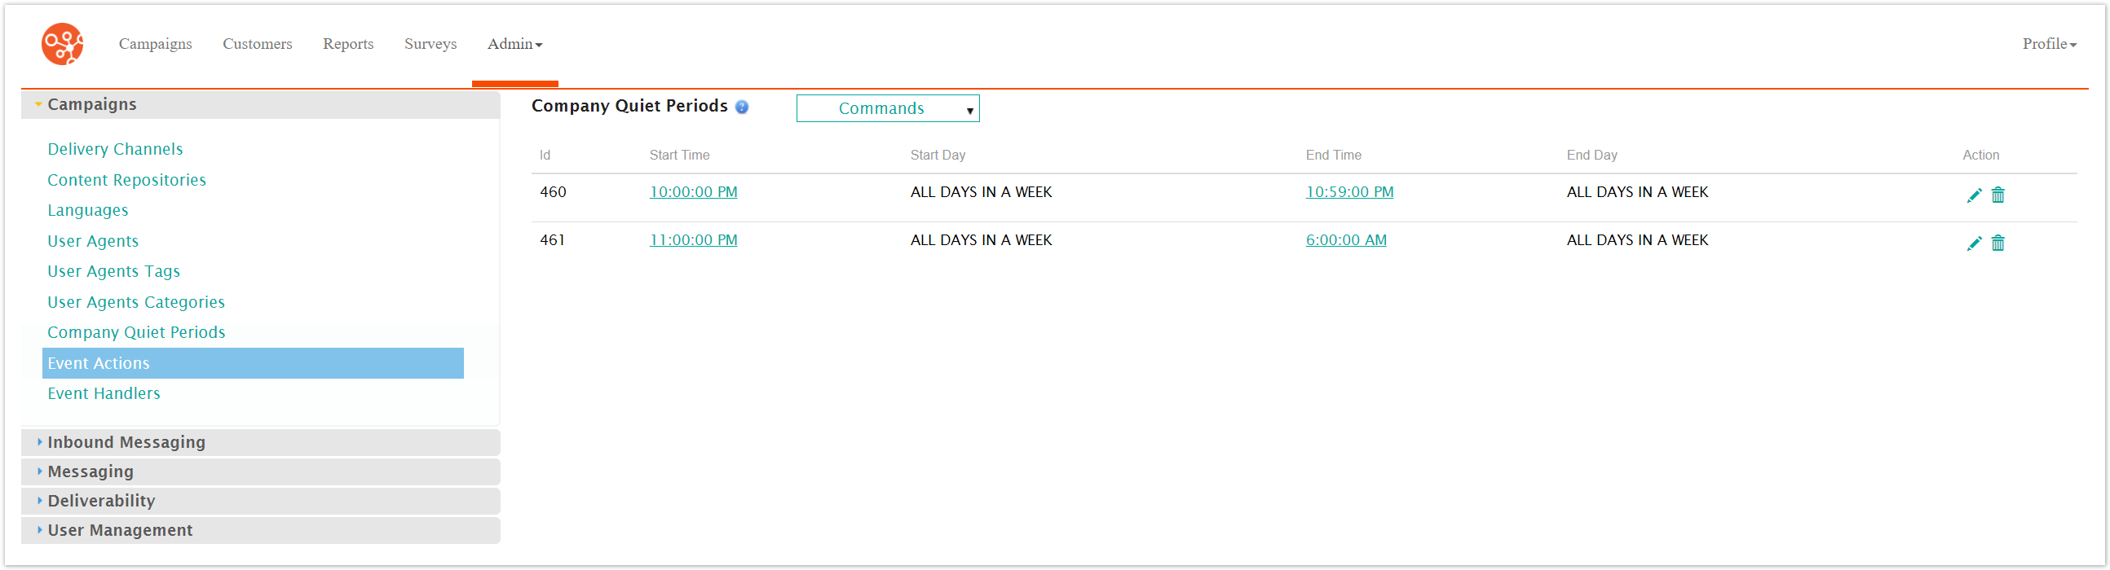This screenshot has width=2110, height=570.
Task: Edit quiet period 461 with pencil icon
Action: [x=1973, y=243]
